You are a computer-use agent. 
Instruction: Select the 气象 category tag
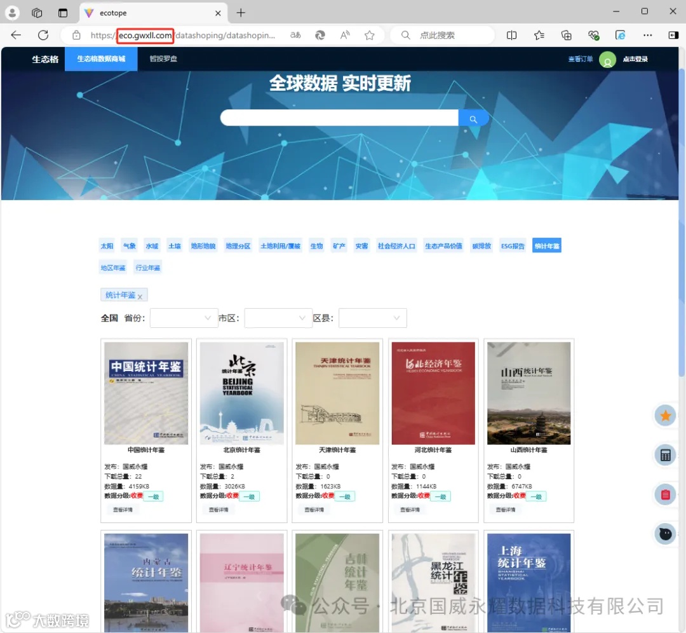[130, 246]
